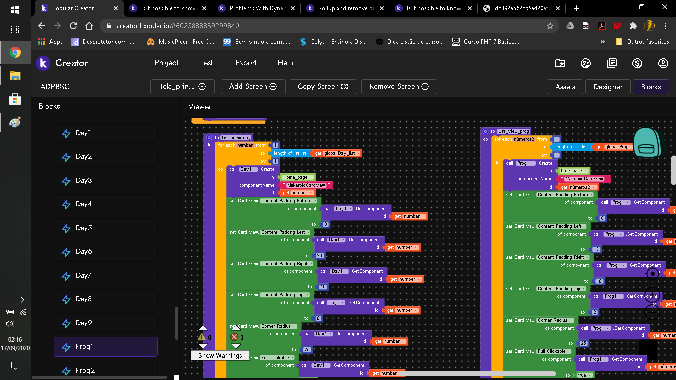Open the Adobe Acrobat PDF extension
This screenshot has width=676, height=380.
point(602,26)
